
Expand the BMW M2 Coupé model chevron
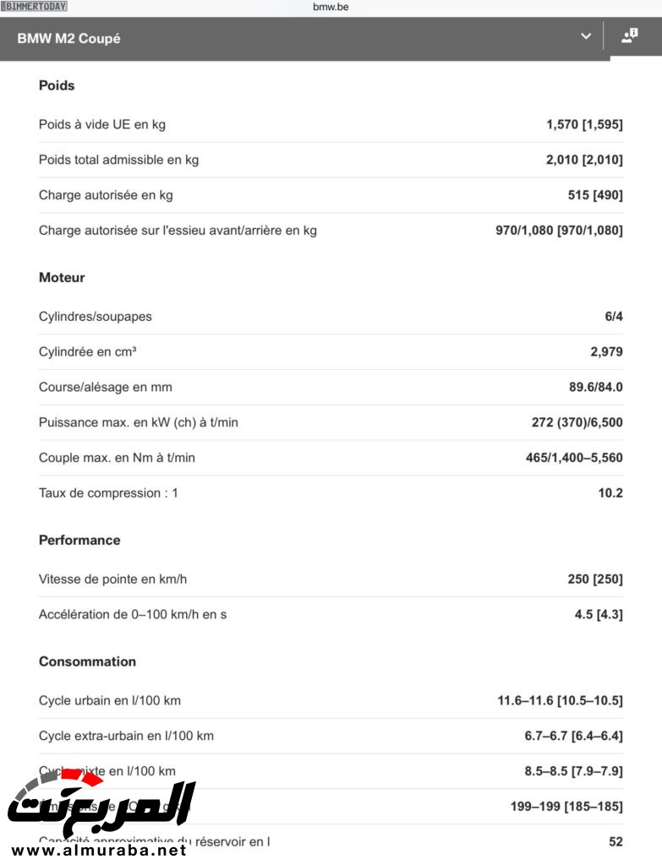(586, 36)
